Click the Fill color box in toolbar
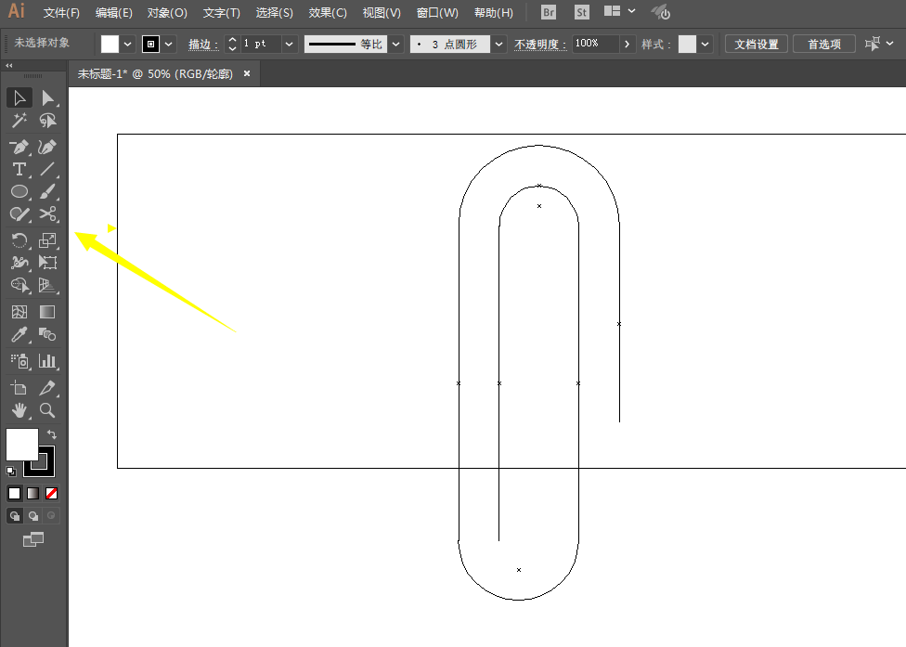906x647 pixels. [22, 445]
